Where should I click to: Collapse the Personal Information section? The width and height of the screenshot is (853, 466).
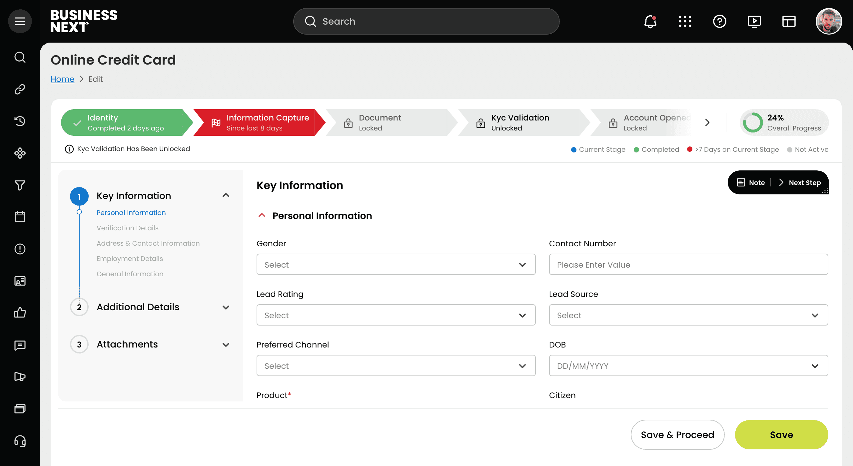pyautogui.click(x=262, y=216)
